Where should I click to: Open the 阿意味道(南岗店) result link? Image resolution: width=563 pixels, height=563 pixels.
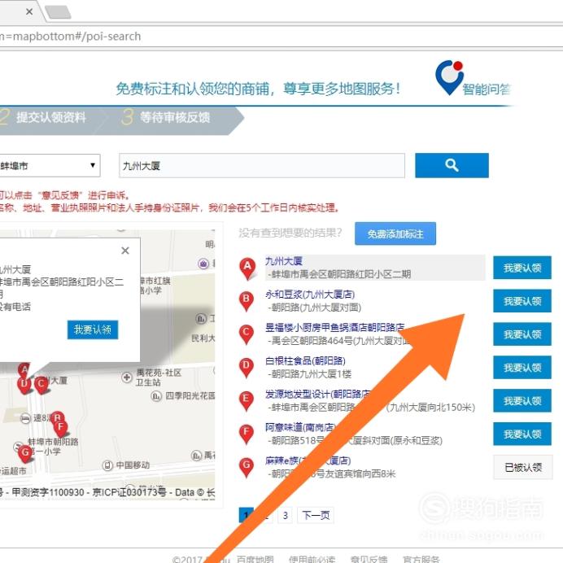(300, 427)
